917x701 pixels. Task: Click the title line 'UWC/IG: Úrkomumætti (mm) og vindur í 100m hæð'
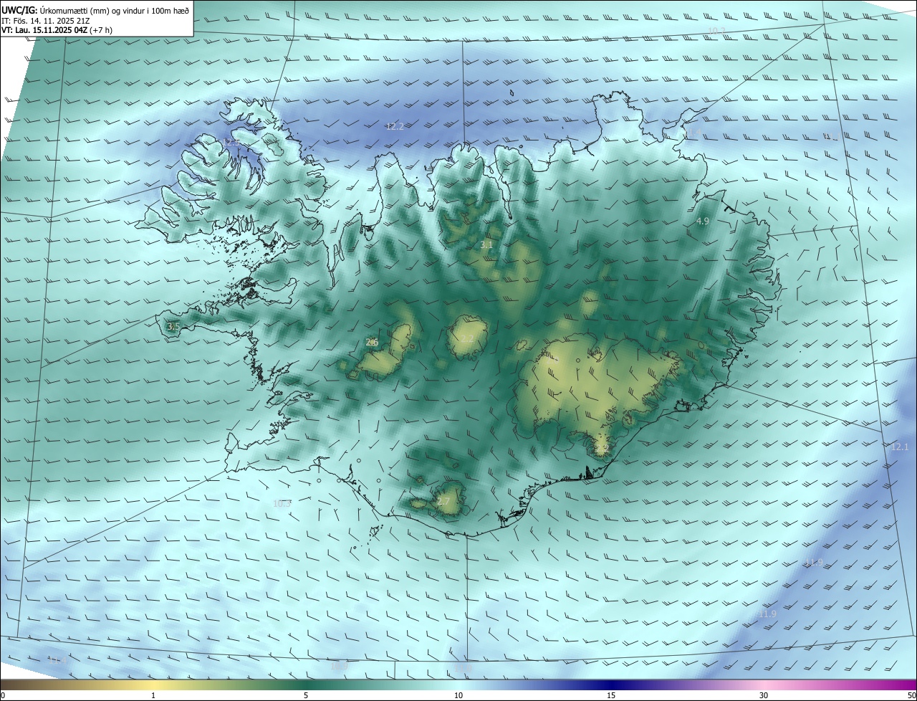pos(95,9)
